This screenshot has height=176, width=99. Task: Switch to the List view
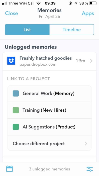27,30
